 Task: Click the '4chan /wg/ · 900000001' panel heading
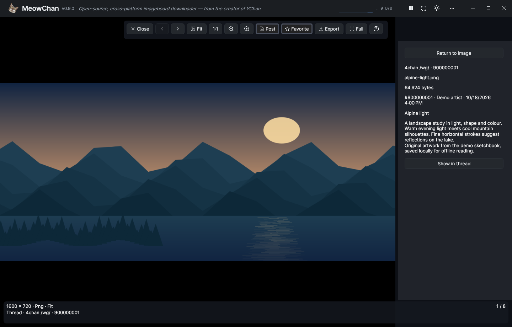tap(431, 68)
